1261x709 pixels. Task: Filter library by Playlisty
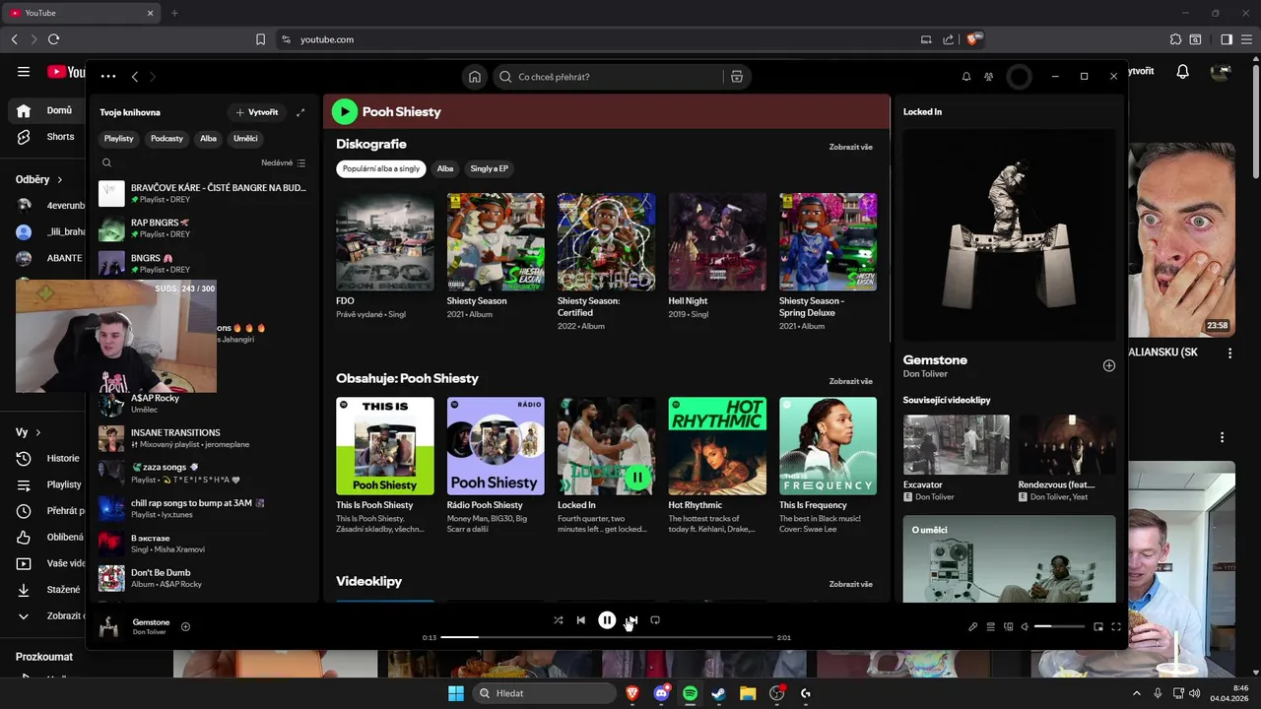coord(119,139)
